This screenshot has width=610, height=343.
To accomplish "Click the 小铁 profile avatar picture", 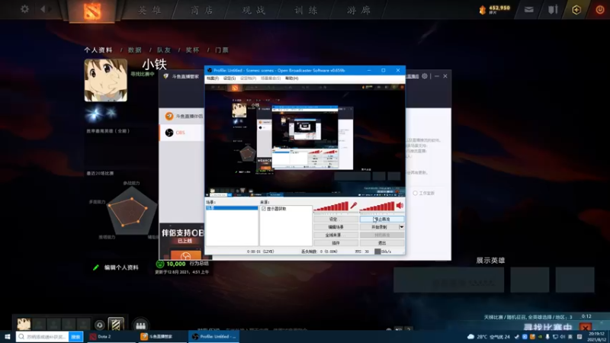I will tap(106, 80).
